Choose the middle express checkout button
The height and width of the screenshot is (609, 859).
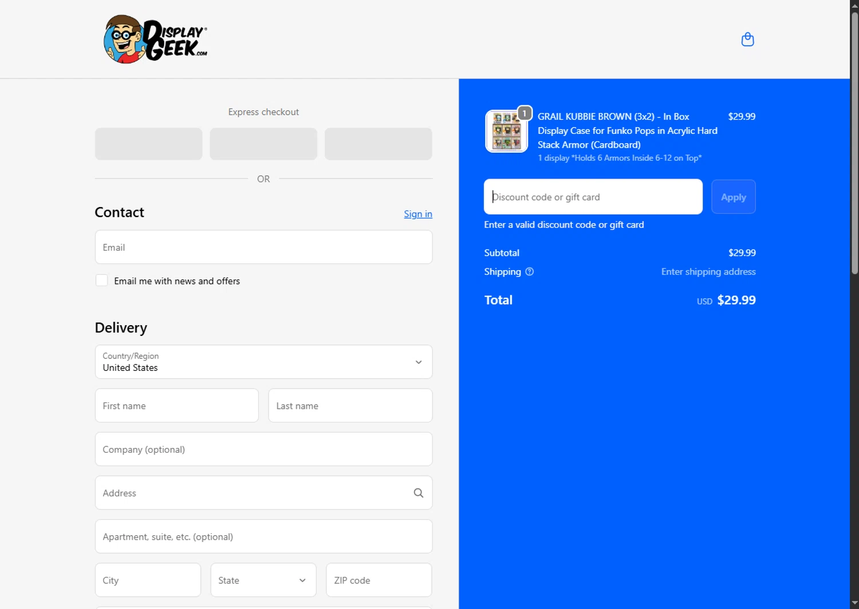(x=263, y=144)
